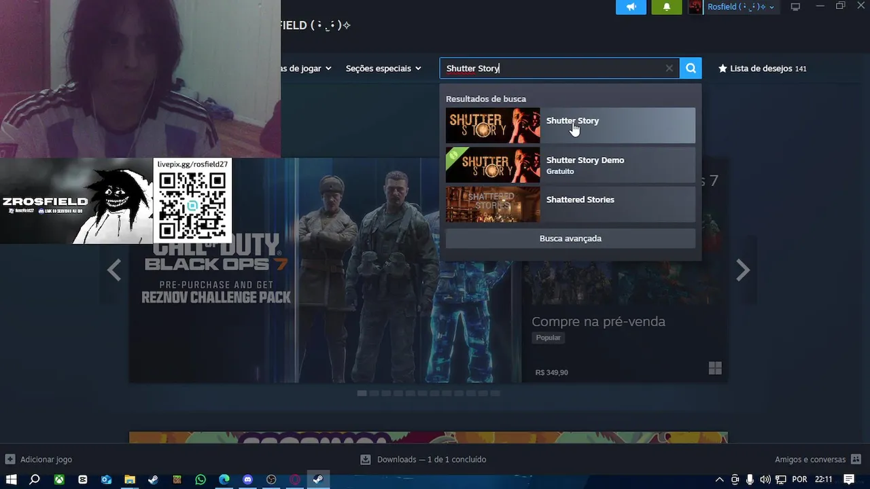Open the Rosfield account dropdown

click(x=740, y=7)
